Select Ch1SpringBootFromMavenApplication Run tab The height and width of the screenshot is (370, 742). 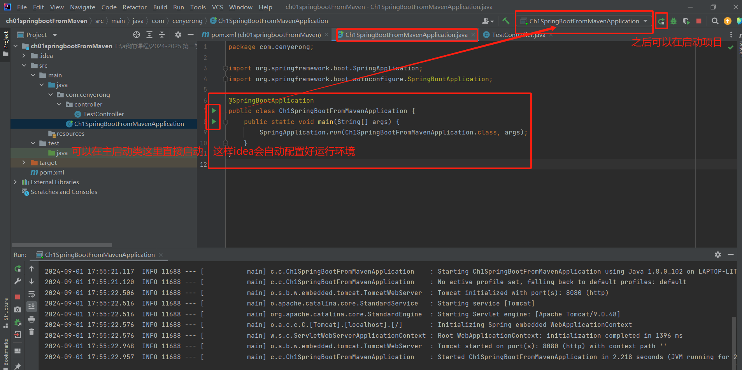coord(100,255)
